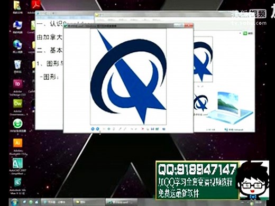Click green quick launch icon on taskbar
Image resolution: width=275 pixels, height=206 pixels.
point(31,202)
